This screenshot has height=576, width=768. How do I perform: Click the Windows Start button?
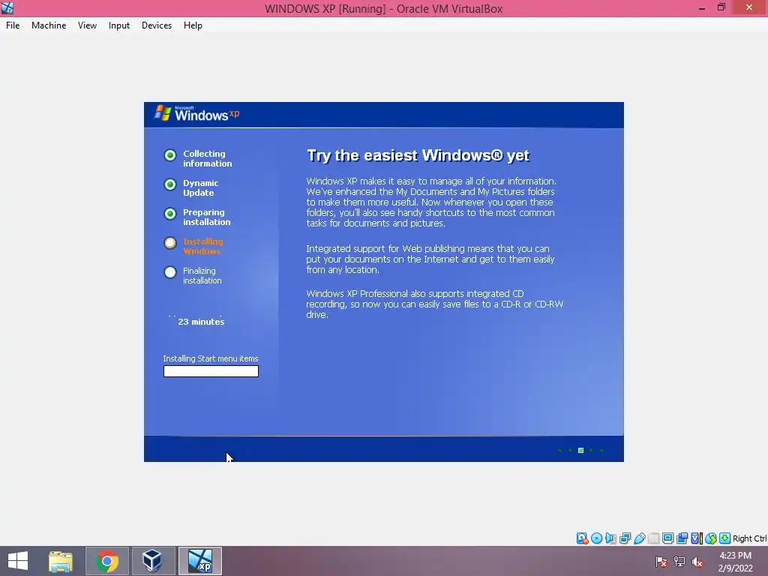(18, 561)
